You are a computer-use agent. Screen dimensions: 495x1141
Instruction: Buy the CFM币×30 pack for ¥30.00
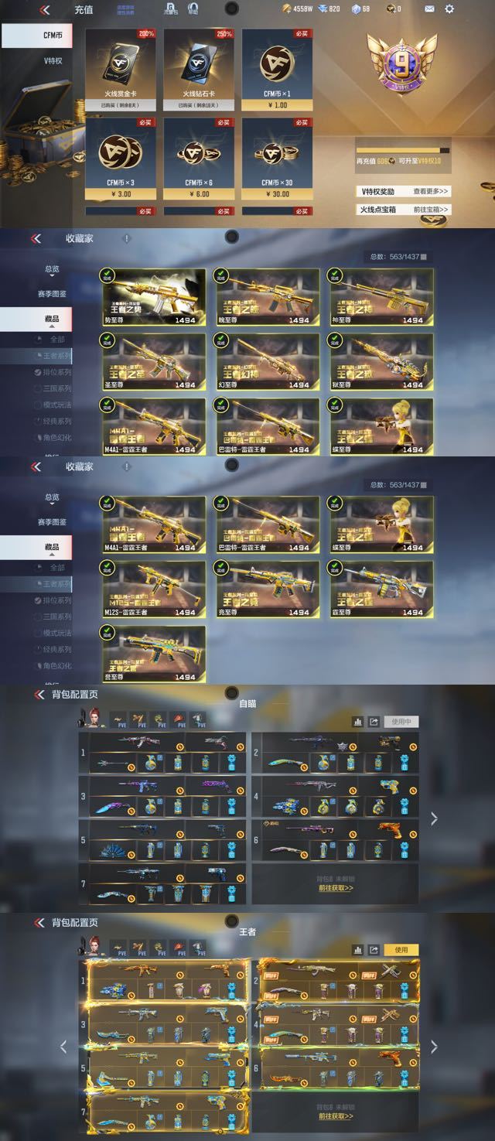(x=275, y=159)
